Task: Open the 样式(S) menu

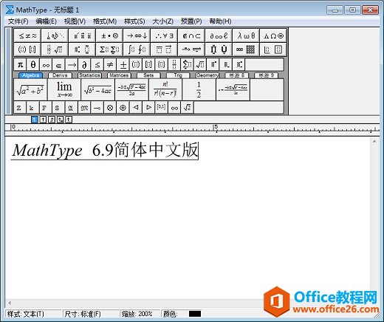Action: click(134, 21)
